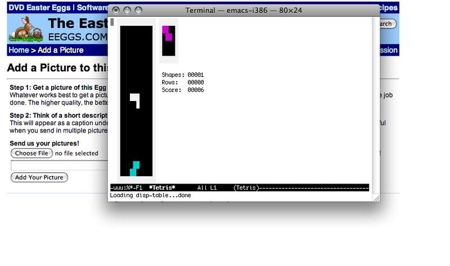Screen dimensions: 450x266
Task: Click the (Tetris) mode indicator
Action: click(246, 187)
